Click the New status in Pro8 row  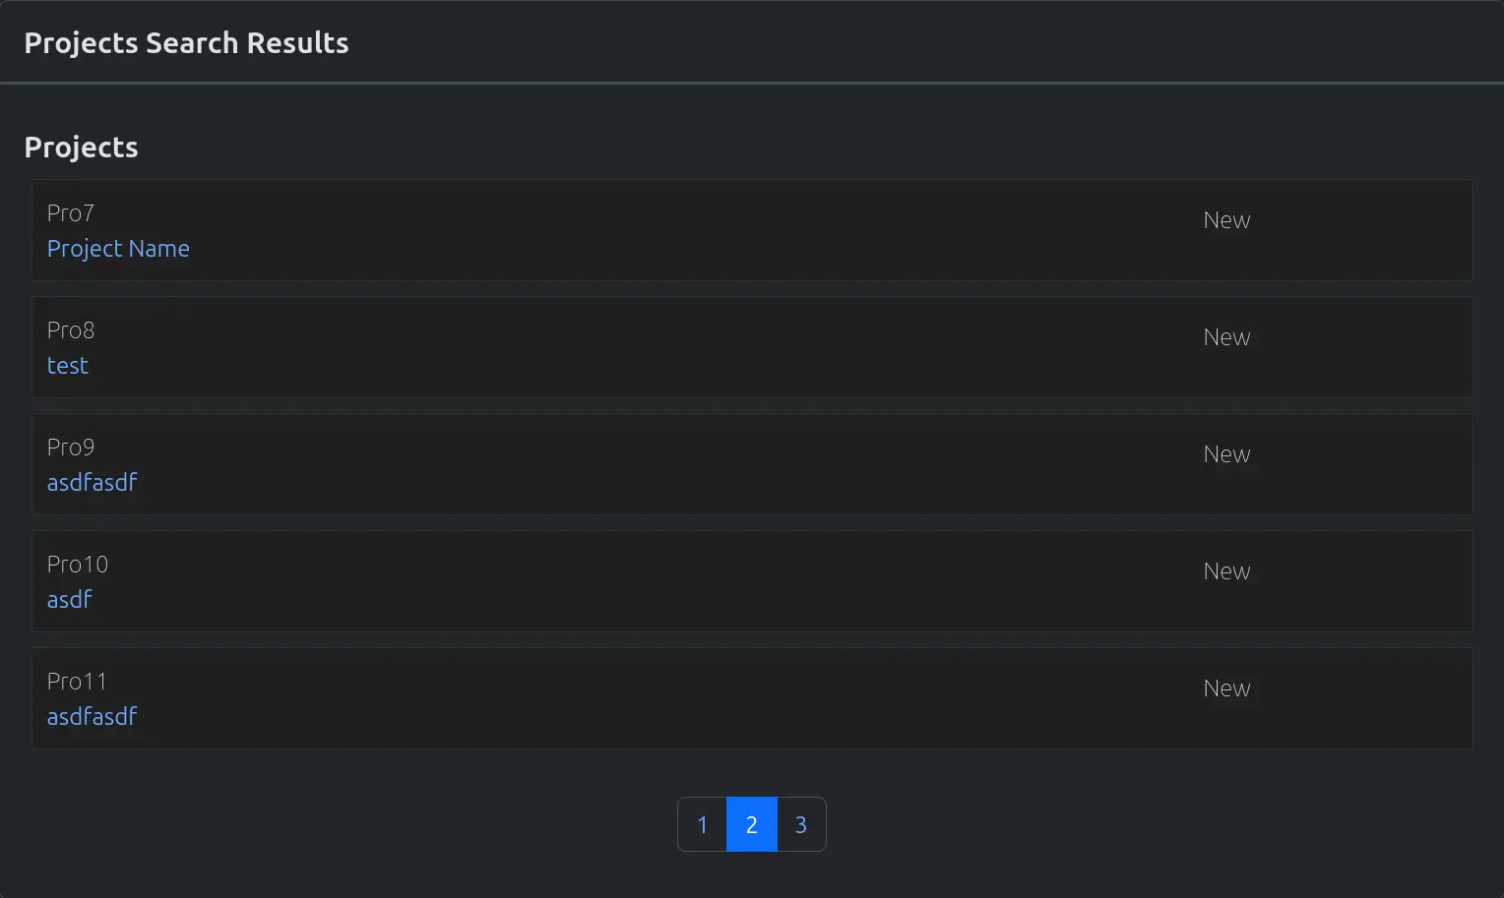(1226, 337)
